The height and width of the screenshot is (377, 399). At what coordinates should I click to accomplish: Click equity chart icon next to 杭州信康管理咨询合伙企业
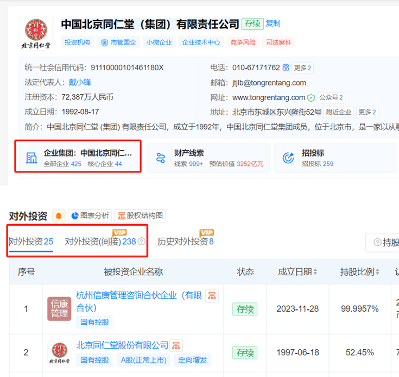coord(212,296)
